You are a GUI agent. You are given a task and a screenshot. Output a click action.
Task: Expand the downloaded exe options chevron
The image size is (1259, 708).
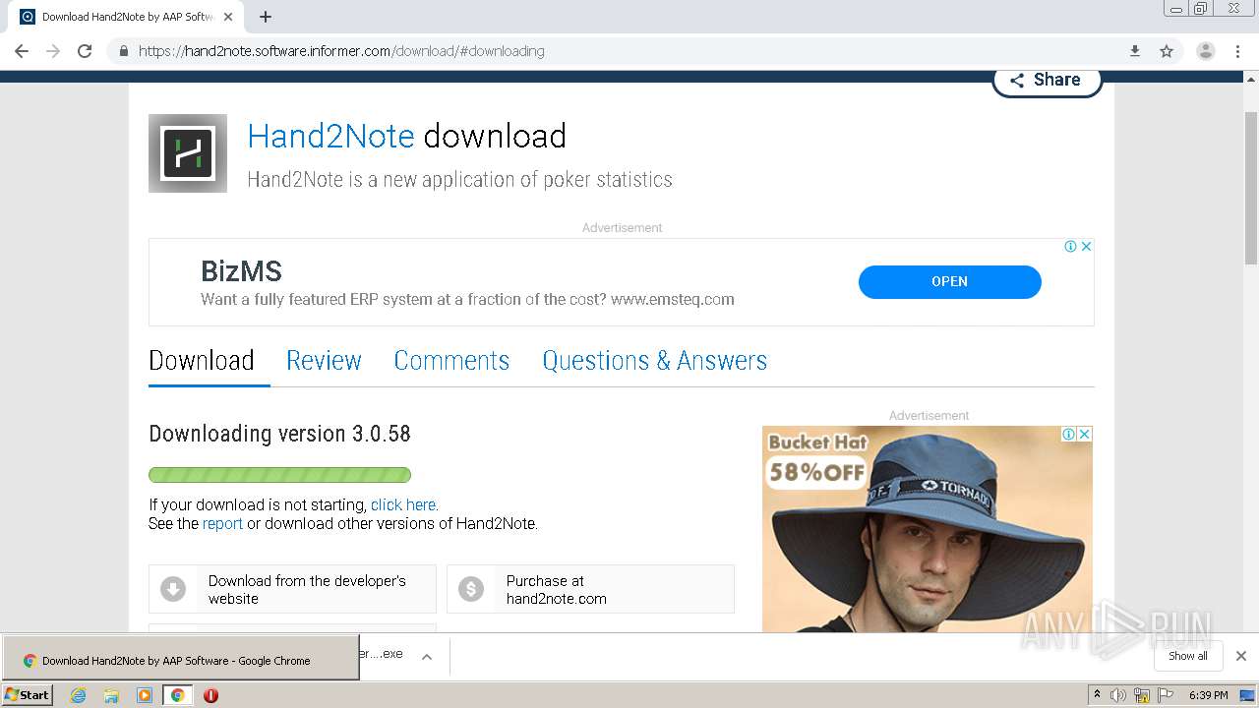pos(427,657)
